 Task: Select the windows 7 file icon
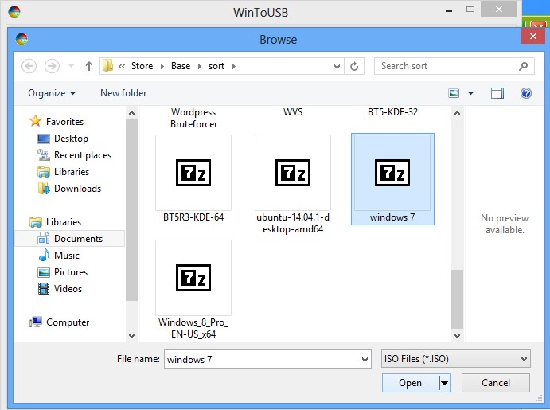pyautogui.click(x=392, y=173)
